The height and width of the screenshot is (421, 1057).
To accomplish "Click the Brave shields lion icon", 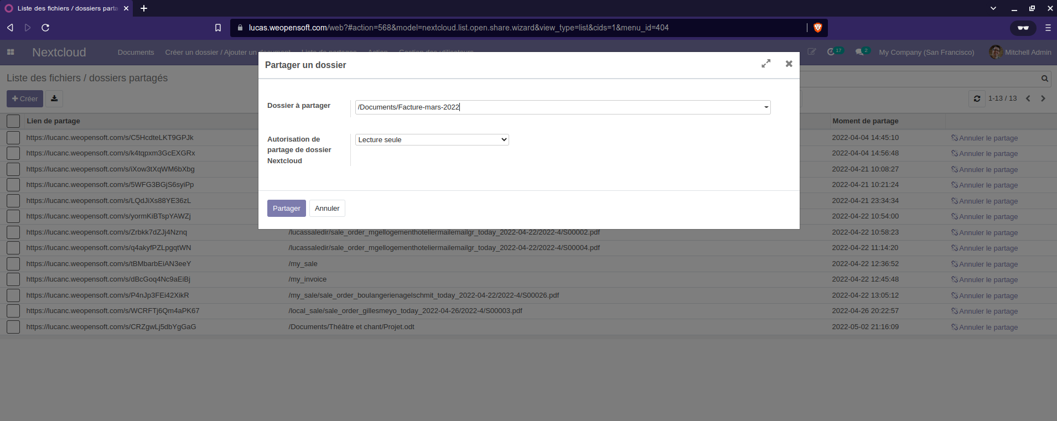I will (x=818, y=28).
